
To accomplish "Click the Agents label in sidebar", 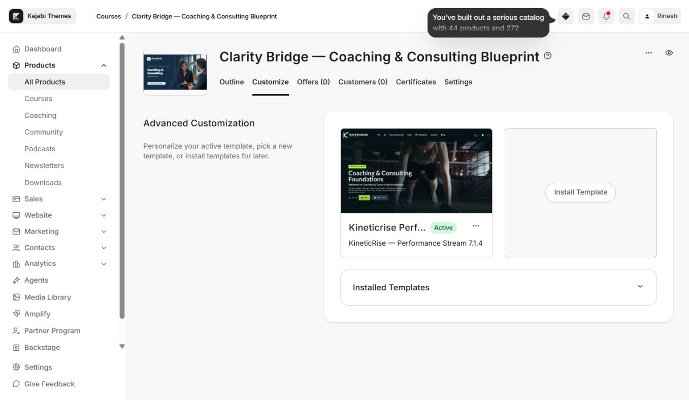I will pos(37,280).
